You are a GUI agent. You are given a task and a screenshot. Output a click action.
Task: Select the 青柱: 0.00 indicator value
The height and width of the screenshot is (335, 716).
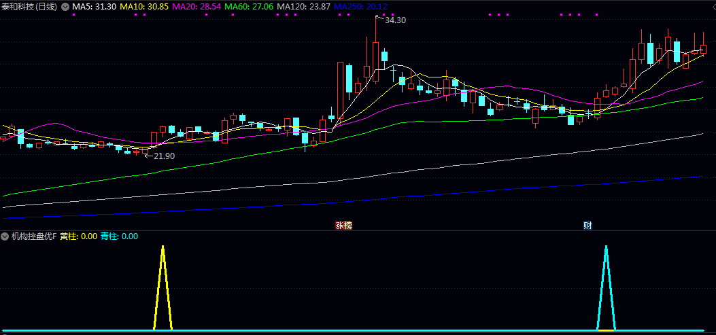click(119, 236)
